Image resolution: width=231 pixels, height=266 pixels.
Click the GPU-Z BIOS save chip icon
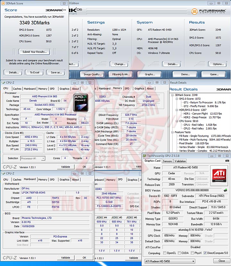225,190
